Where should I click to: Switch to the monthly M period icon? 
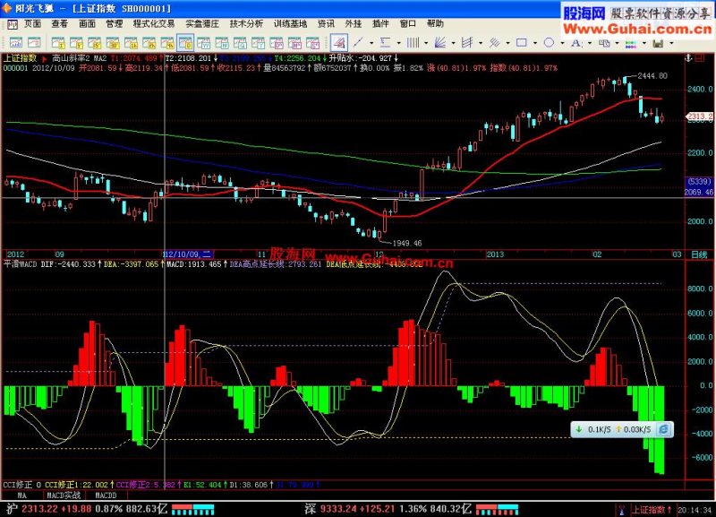[222, 43]
